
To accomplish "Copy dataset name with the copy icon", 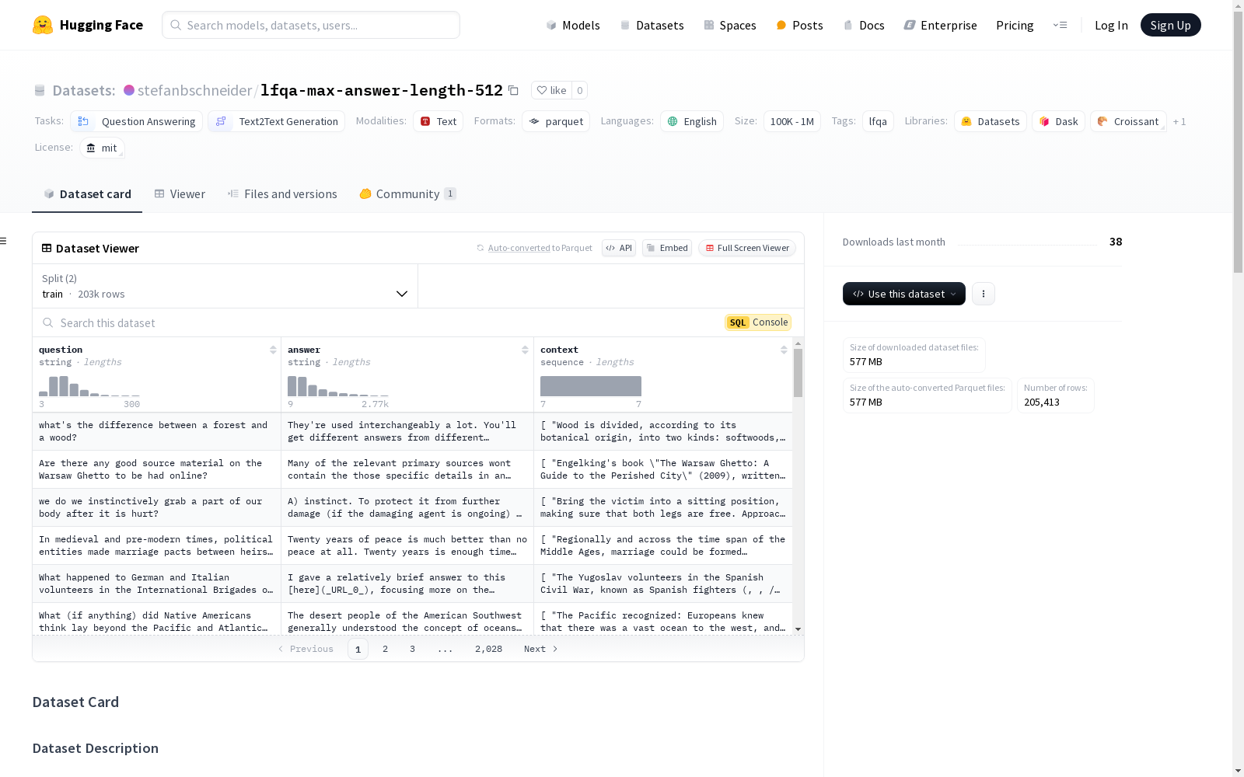I will point(513,90).
